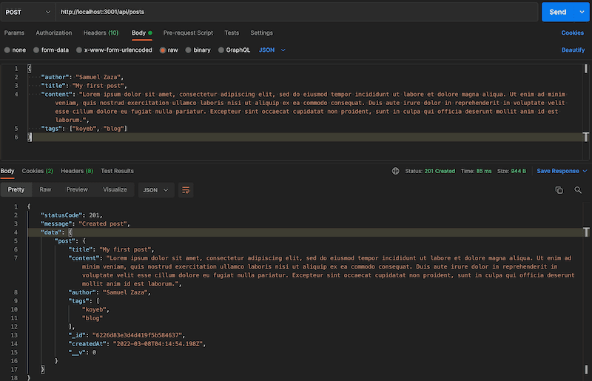The width and height of the screenshot is (592, 381).
Task: Switch to the Pre-request Script tab
Action: coord(188,33)
